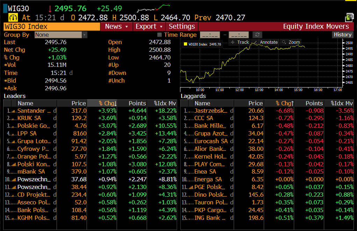Select the Cyfrowy P... row in Leaders

[91, 149]
